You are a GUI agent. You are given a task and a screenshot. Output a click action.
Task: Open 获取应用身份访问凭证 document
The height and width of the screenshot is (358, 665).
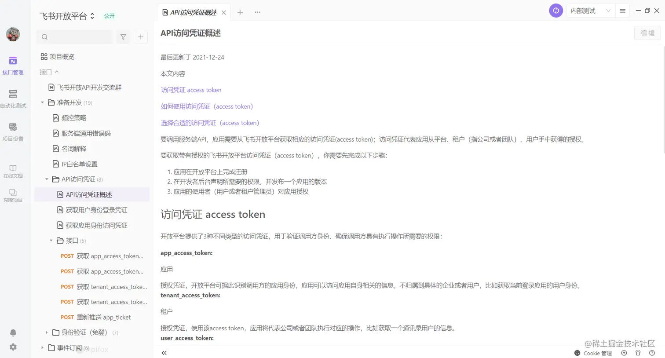(x=92, y=225)
